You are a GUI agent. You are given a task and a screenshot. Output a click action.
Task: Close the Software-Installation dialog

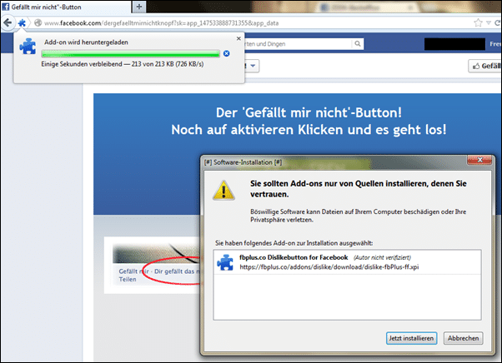479,160
